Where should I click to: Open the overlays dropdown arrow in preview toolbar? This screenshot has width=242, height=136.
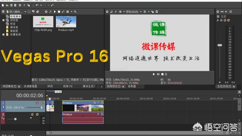149,12
